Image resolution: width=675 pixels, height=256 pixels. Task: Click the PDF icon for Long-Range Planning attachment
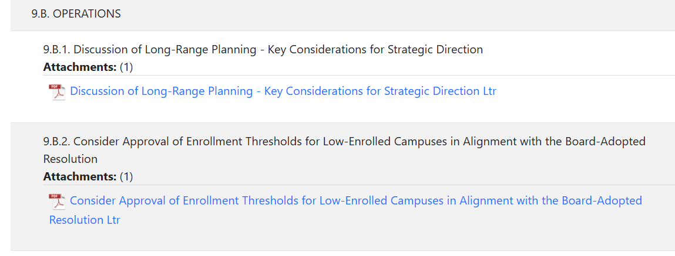(x=57, y=92)
